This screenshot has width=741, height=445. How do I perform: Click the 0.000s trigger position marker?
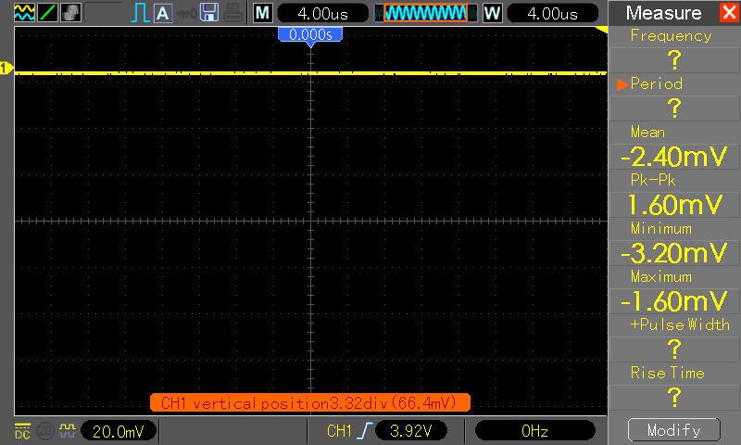pos(310,35)
